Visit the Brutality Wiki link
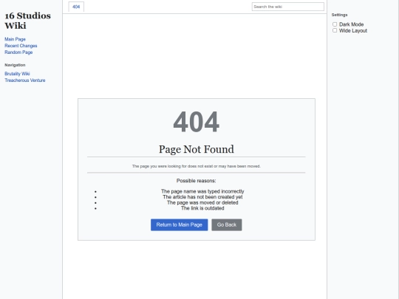This screenshot has height=299, width=399. (17, 74)
